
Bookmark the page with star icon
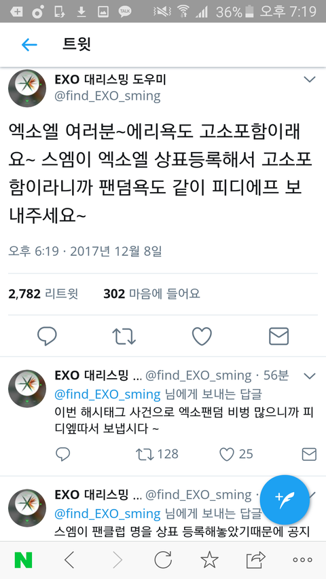[209, 560]
